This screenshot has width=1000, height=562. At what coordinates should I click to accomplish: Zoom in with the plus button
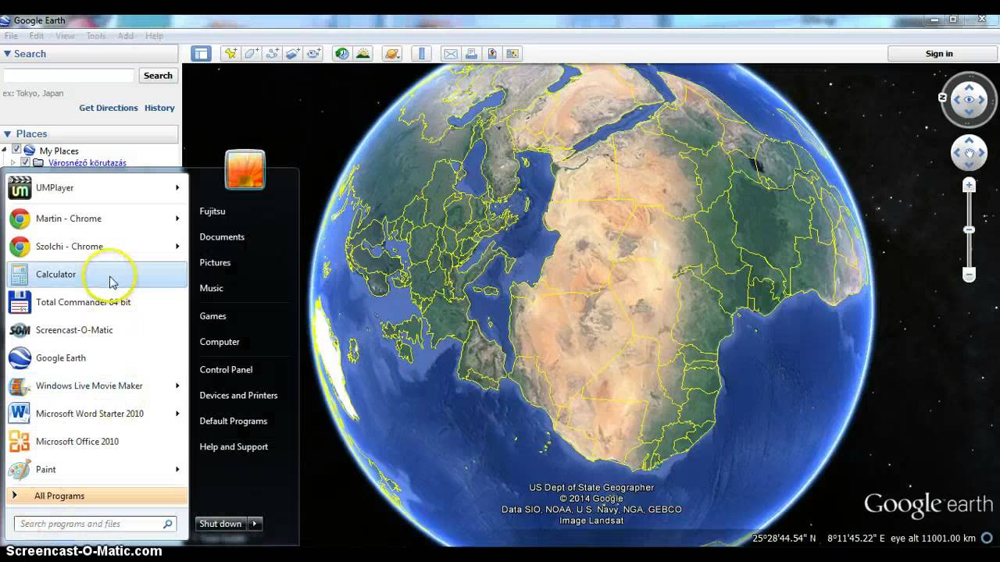click(x=969, y=186)
